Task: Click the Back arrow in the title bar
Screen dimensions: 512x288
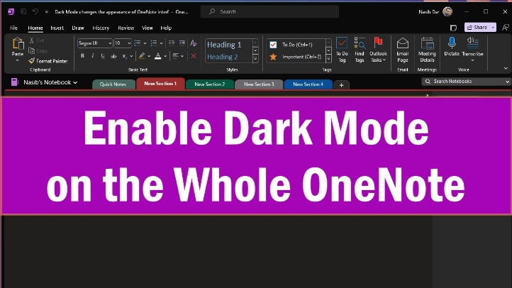Action: [23, 12]
